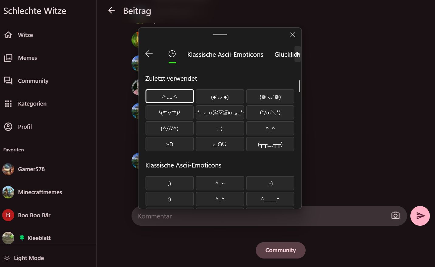Click the Community chat icon

pyautogui.click(x=8, y=81)
